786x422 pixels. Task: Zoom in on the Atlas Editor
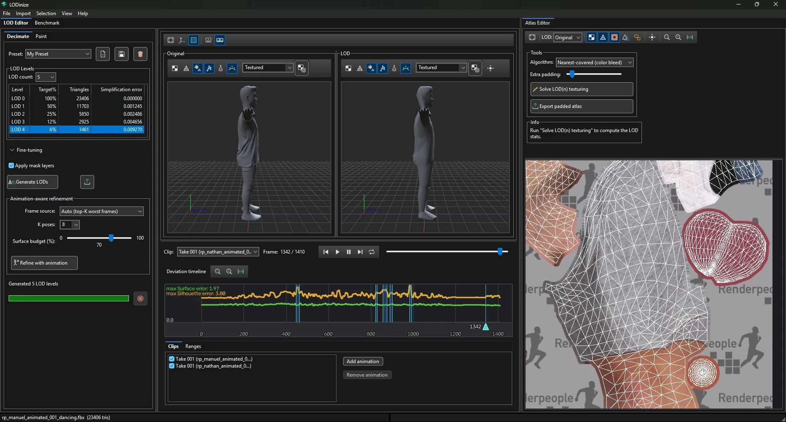[678, 37]
